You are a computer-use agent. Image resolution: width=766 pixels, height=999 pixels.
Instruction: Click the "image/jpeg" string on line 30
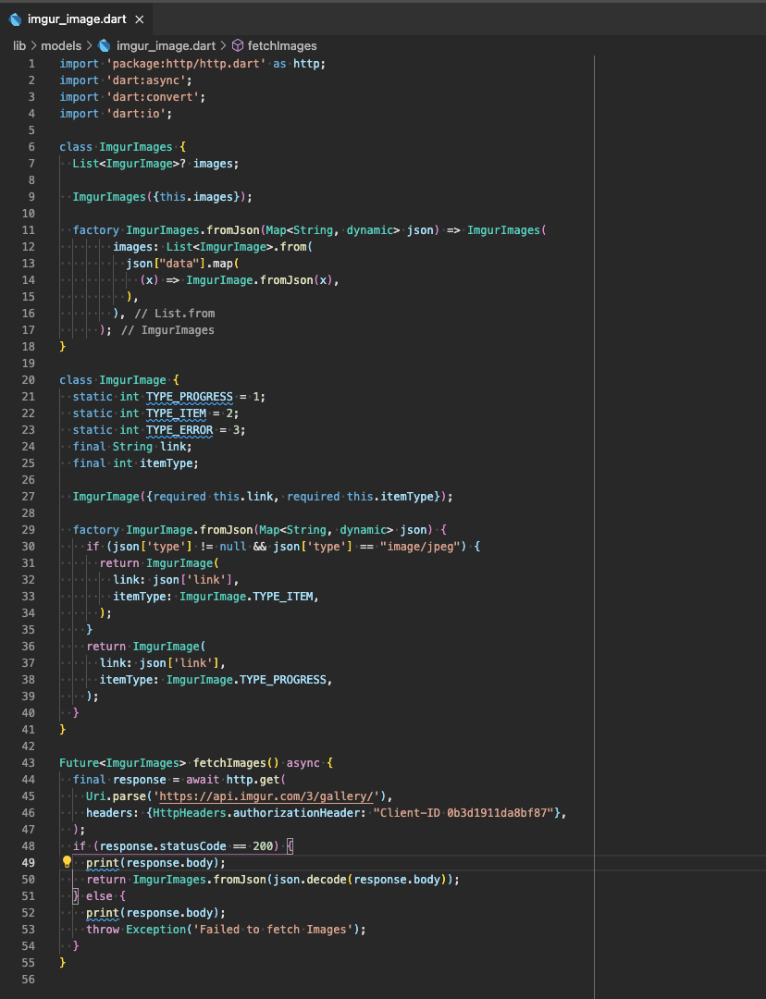421,546
